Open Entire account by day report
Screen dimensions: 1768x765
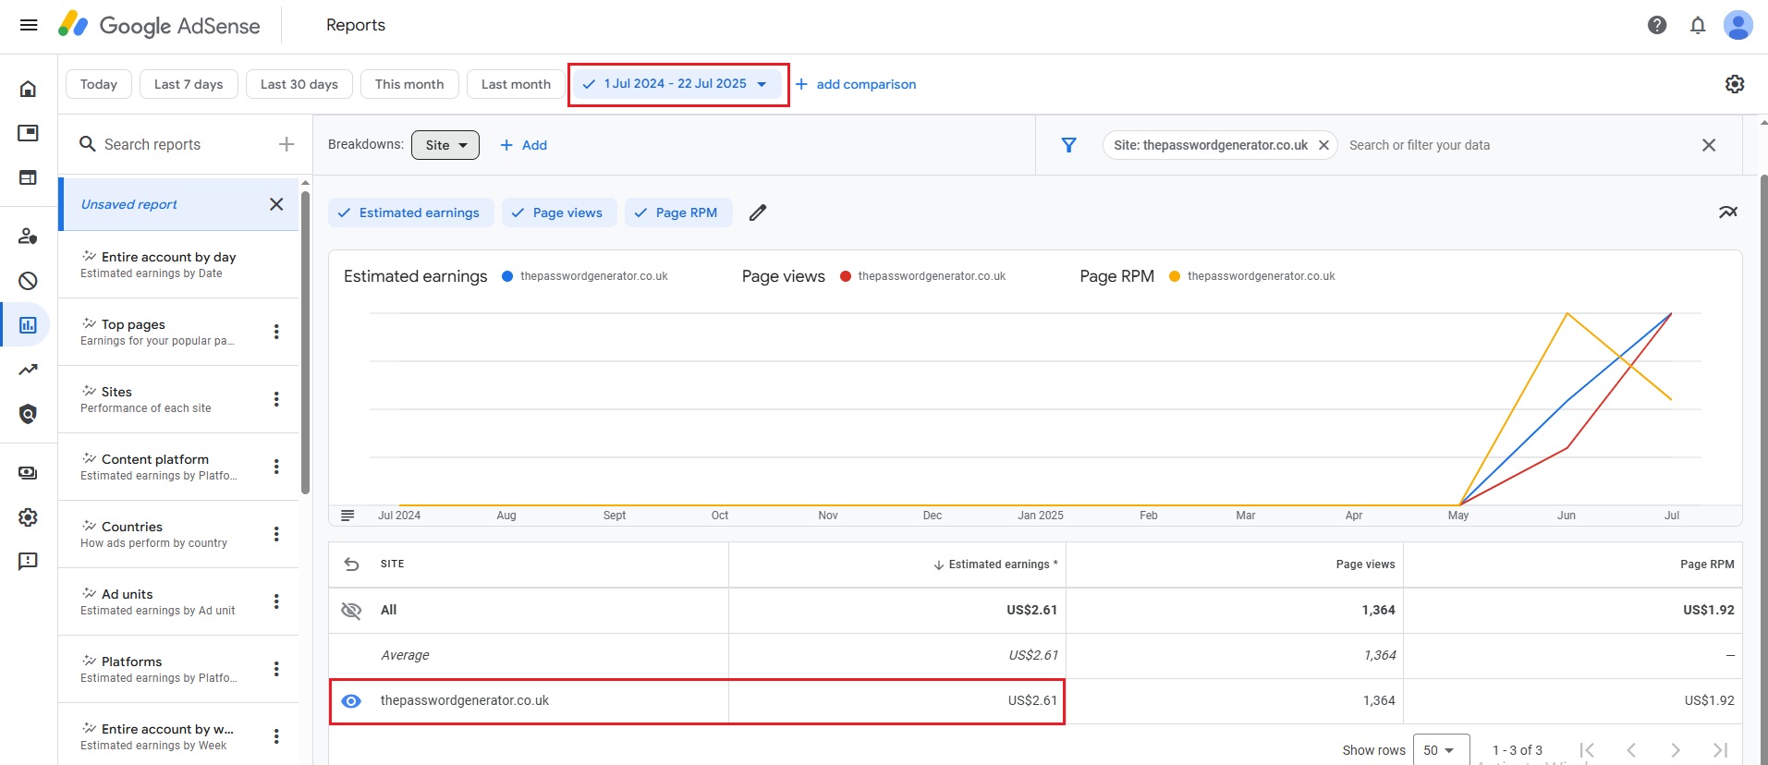point(178,264)
